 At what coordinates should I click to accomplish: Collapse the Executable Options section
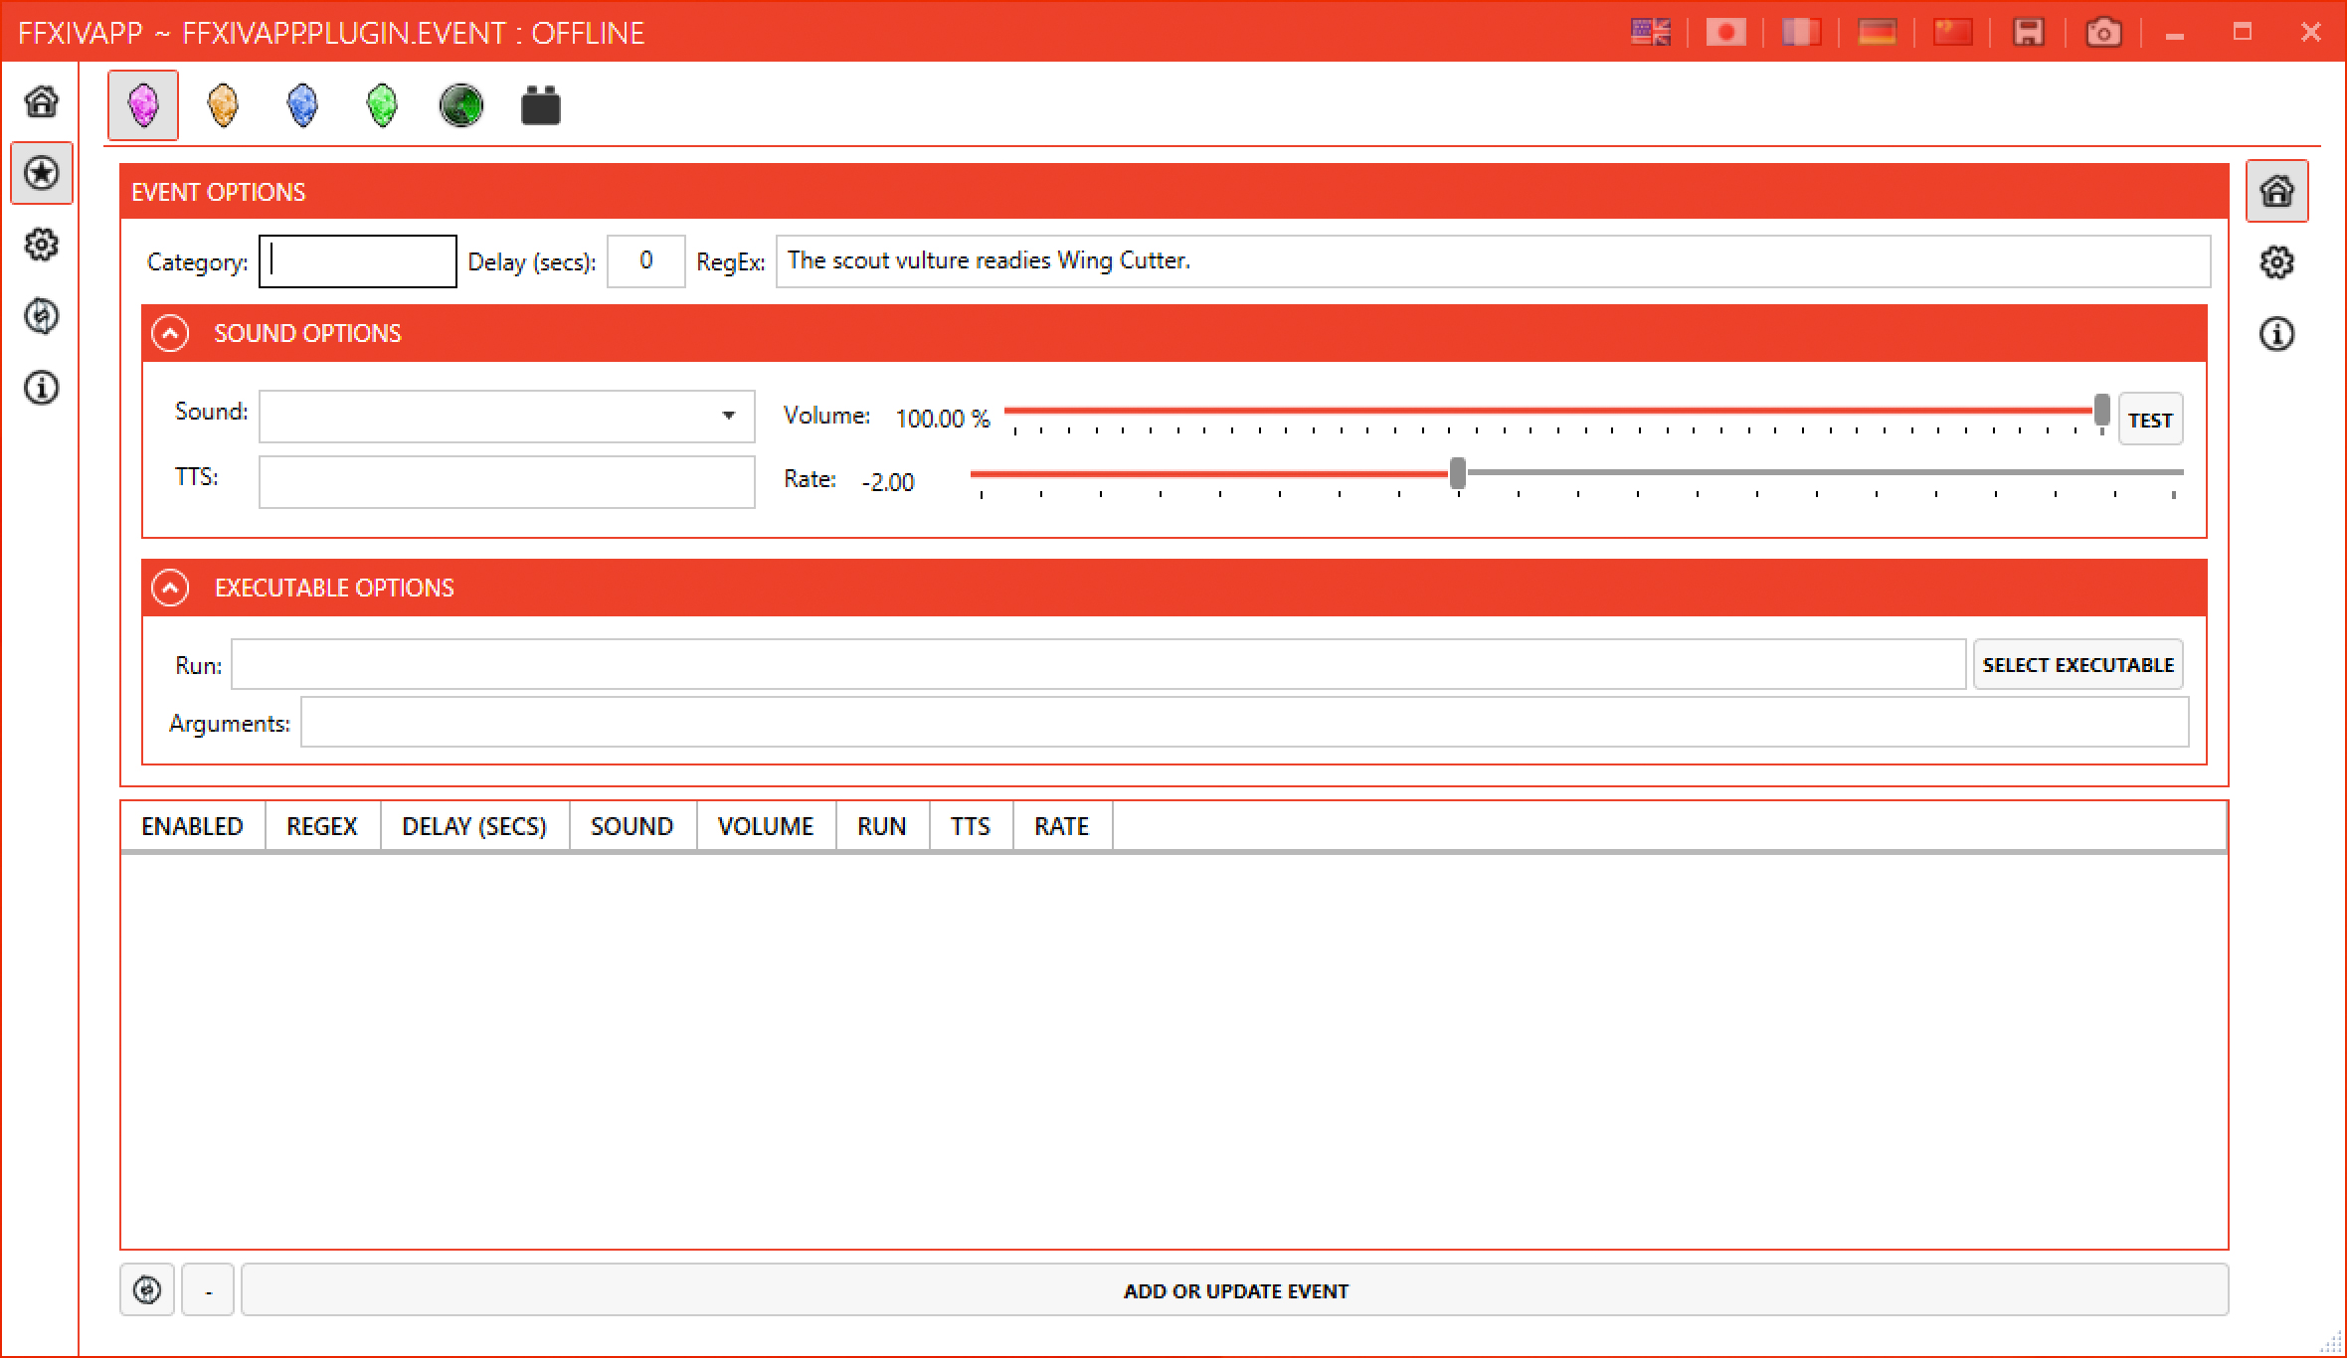click(x=170, y=588)
